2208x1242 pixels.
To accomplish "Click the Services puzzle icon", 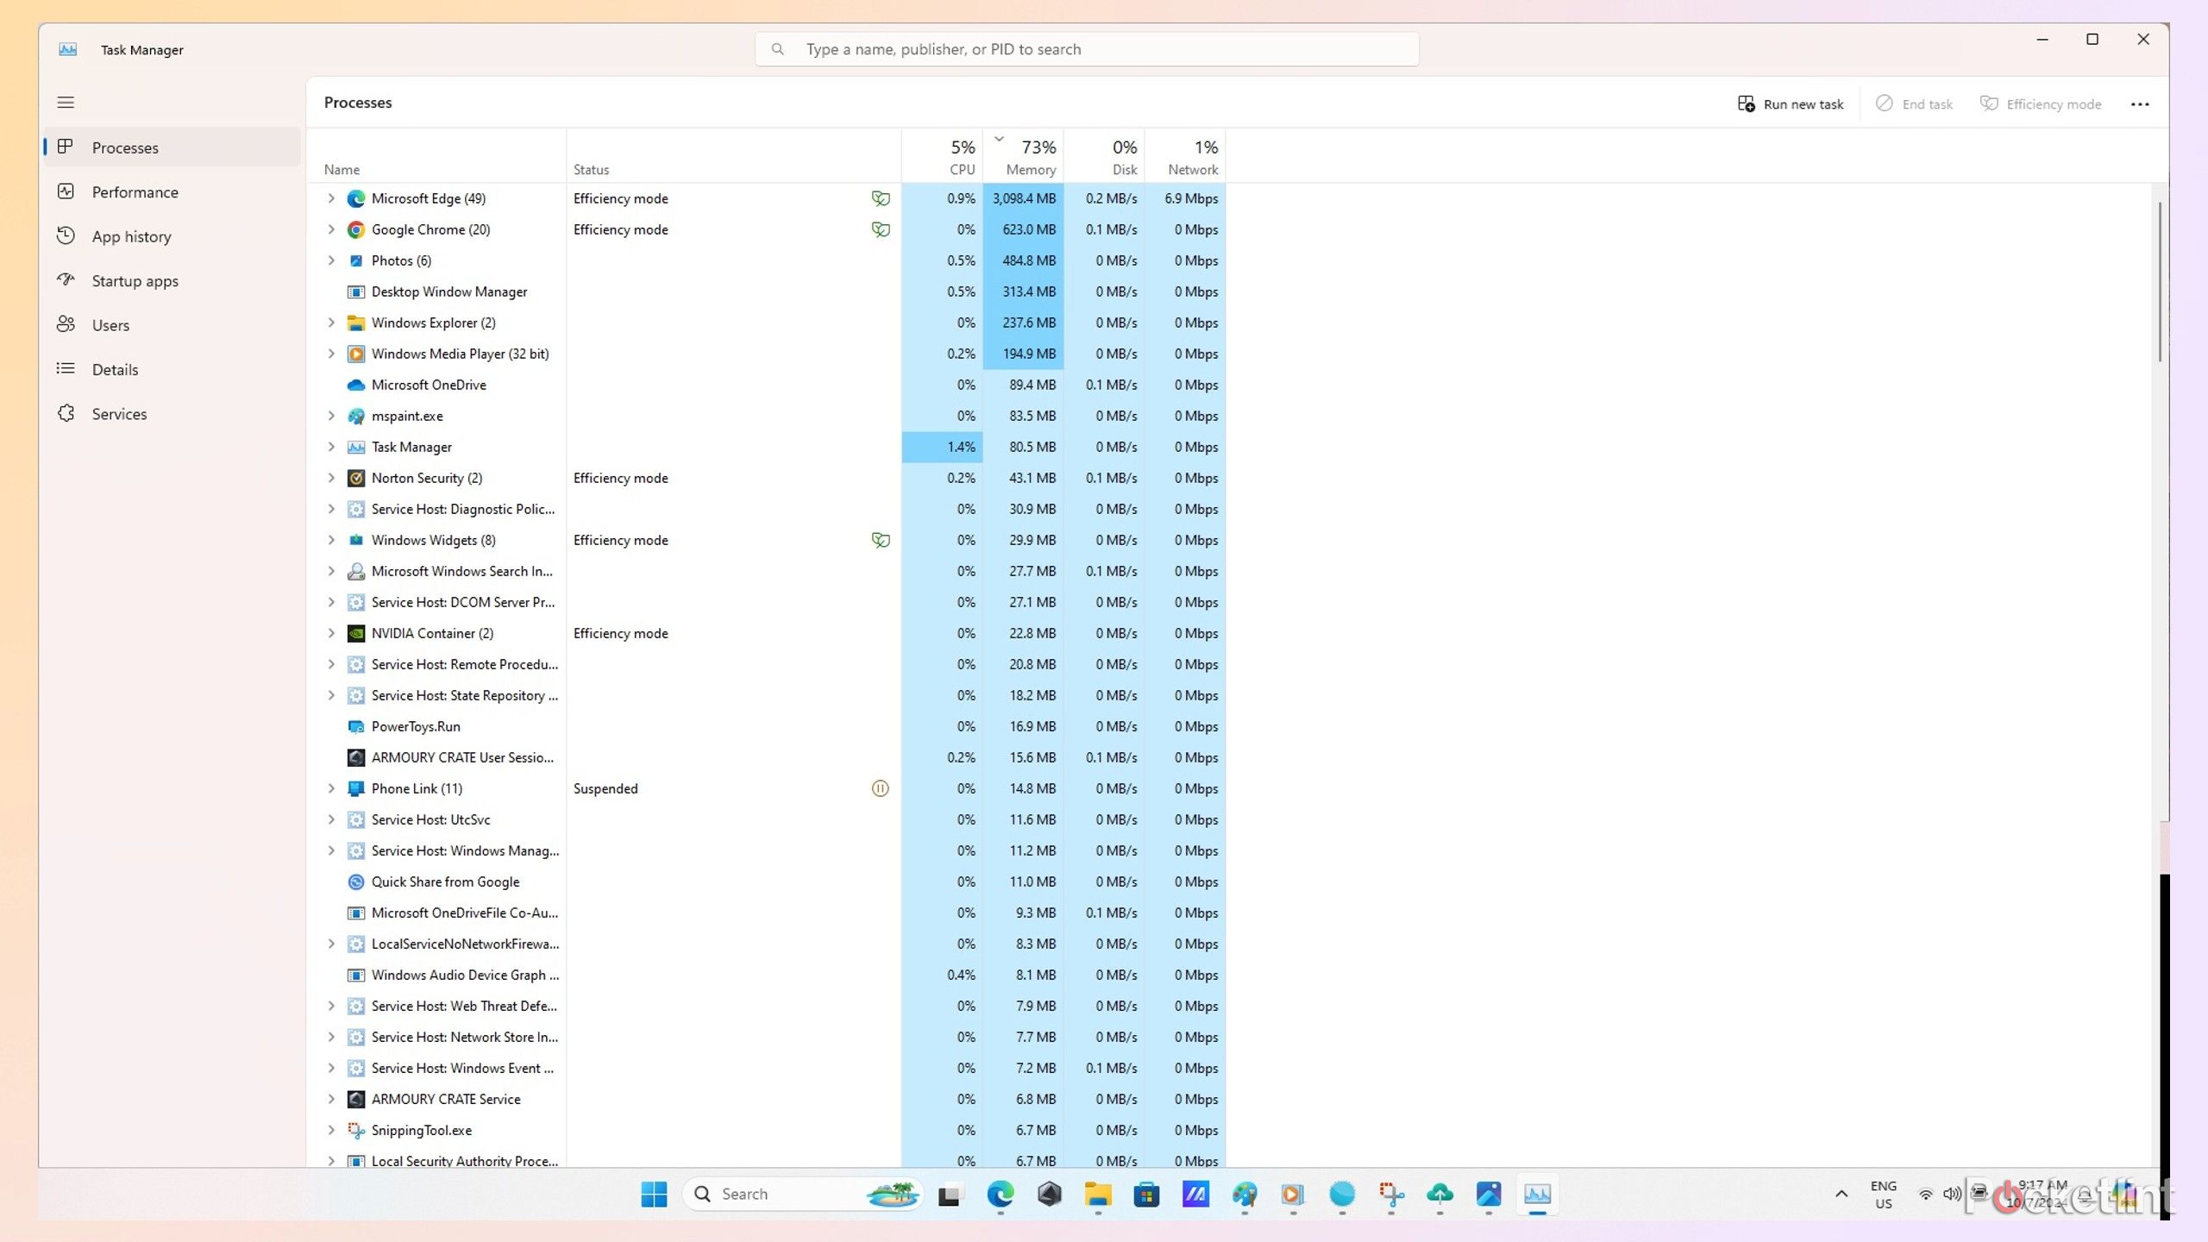I will (x=66, y=414).
